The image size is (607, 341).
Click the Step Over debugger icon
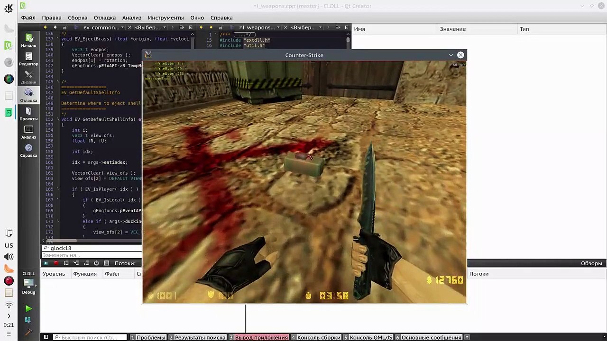coord(66,263)
